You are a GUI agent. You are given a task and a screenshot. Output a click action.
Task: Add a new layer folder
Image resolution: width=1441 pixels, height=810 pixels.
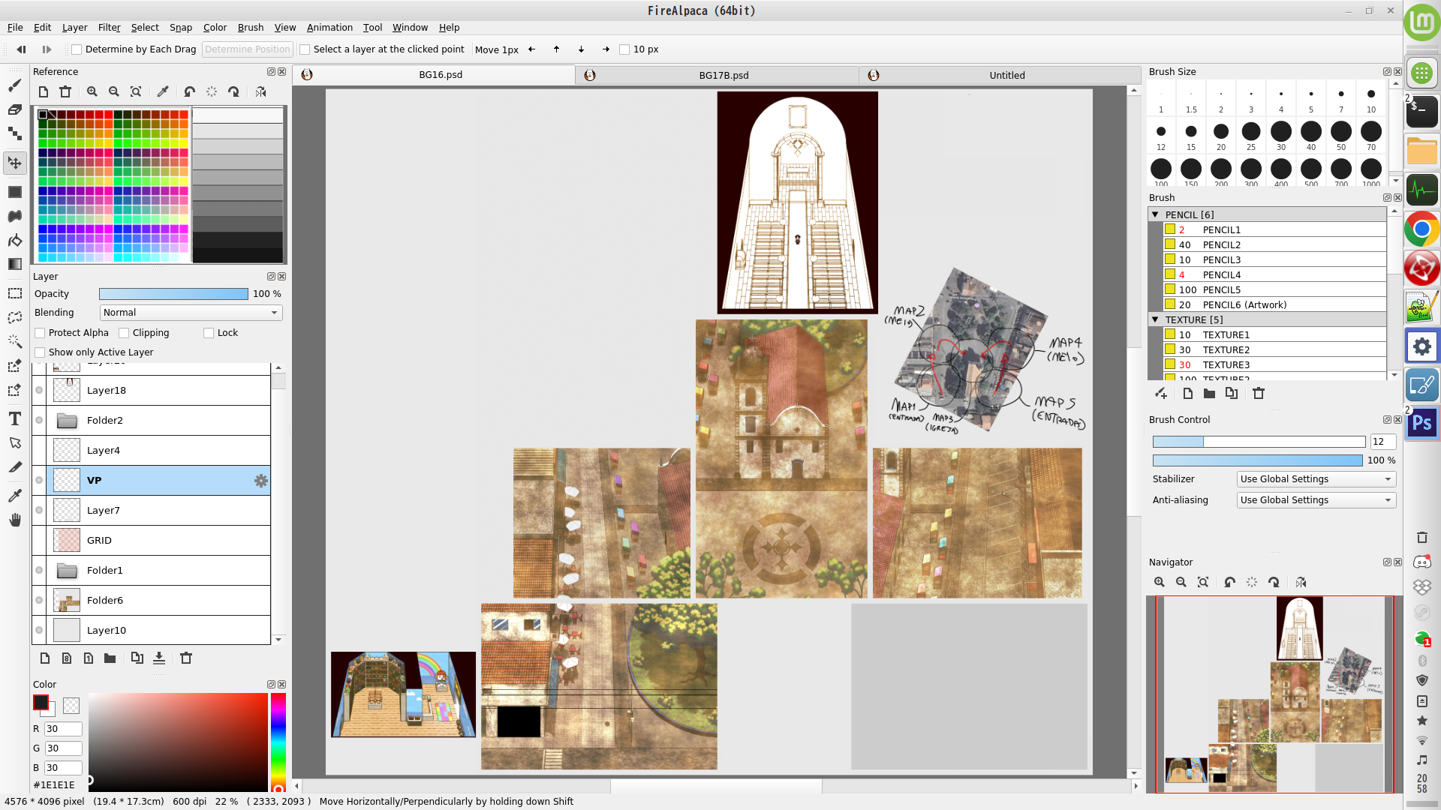coord(110,658)
